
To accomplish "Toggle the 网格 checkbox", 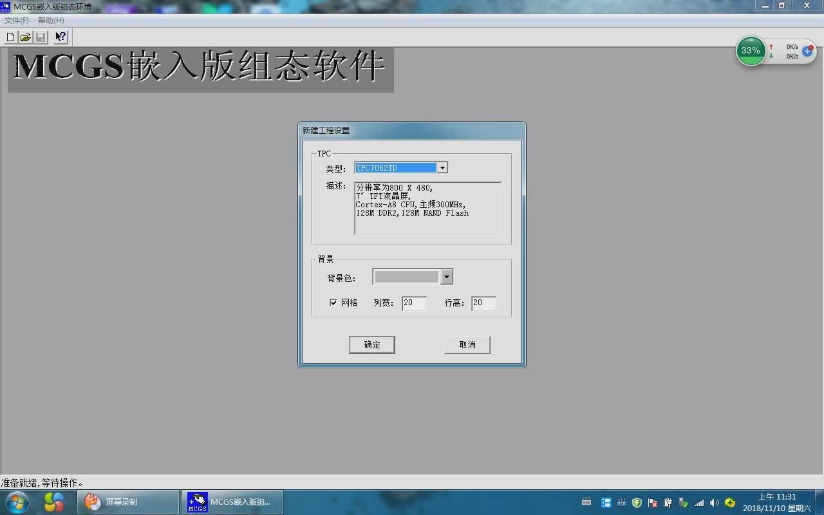I will coord(333,303).
